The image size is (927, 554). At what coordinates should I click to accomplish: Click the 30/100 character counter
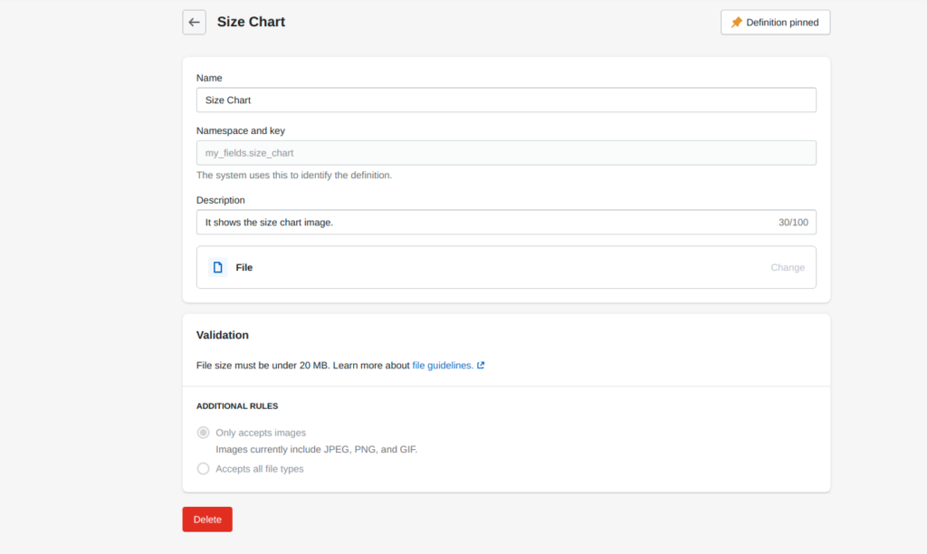(x=793, y=223)
